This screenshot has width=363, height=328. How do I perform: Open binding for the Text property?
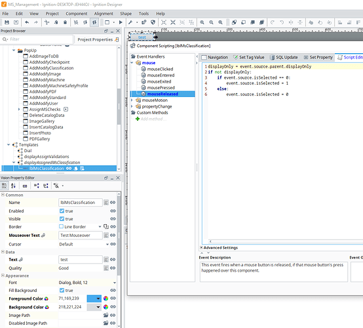[x=113, y=259]
